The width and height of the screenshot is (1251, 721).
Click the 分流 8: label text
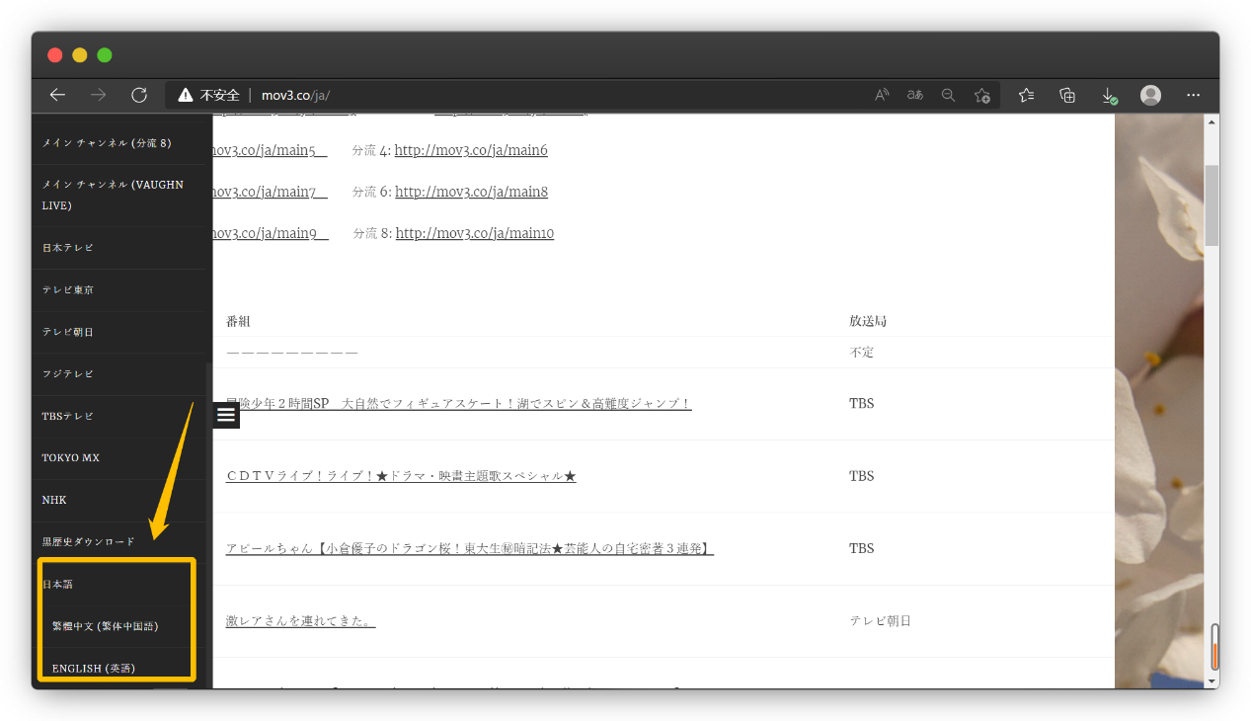(x=372, y=233)
